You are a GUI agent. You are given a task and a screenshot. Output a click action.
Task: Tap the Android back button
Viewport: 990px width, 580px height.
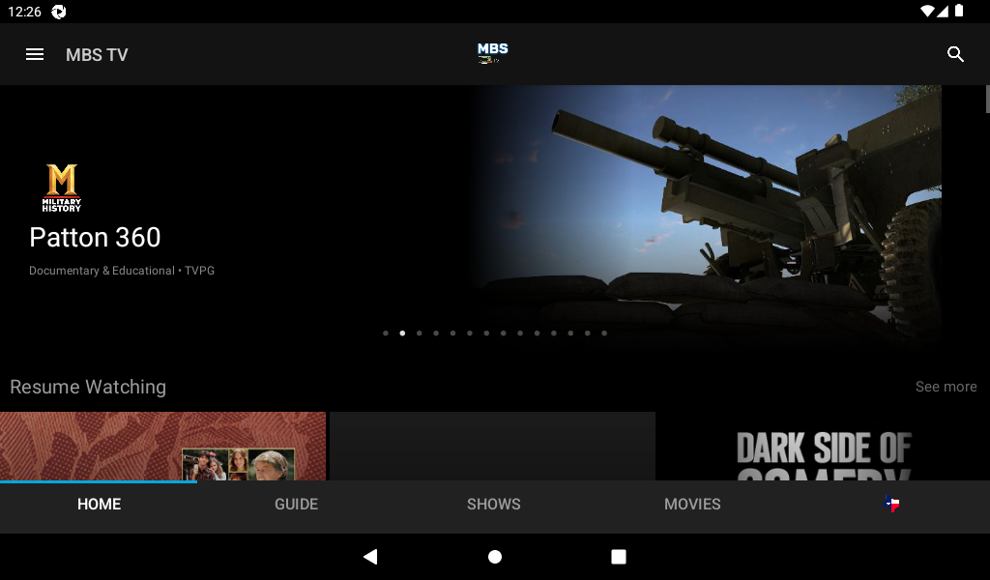click(370, 557)
